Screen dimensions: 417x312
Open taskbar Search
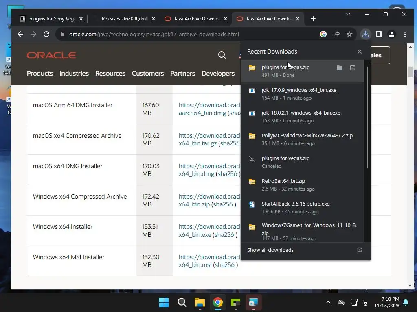coord(182,302)
